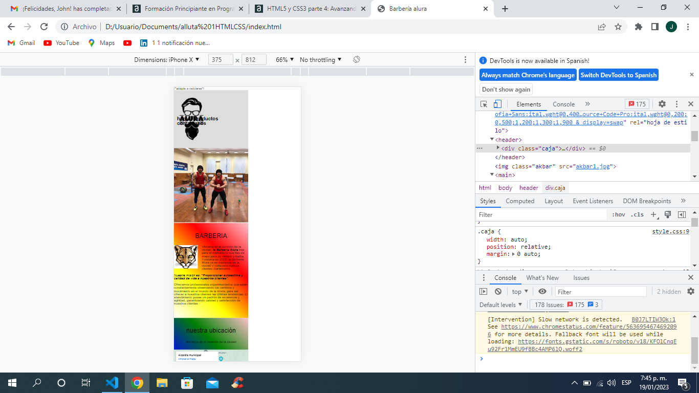Viewport: 699px width, 393px height.
Task: Toggle the Chrome side panel icon
Action: 654,27
